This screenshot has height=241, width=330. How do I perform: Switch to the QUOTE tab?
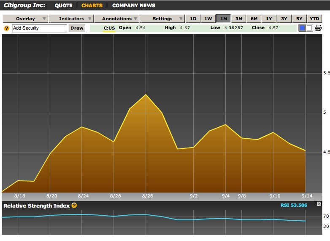(64, 5)
